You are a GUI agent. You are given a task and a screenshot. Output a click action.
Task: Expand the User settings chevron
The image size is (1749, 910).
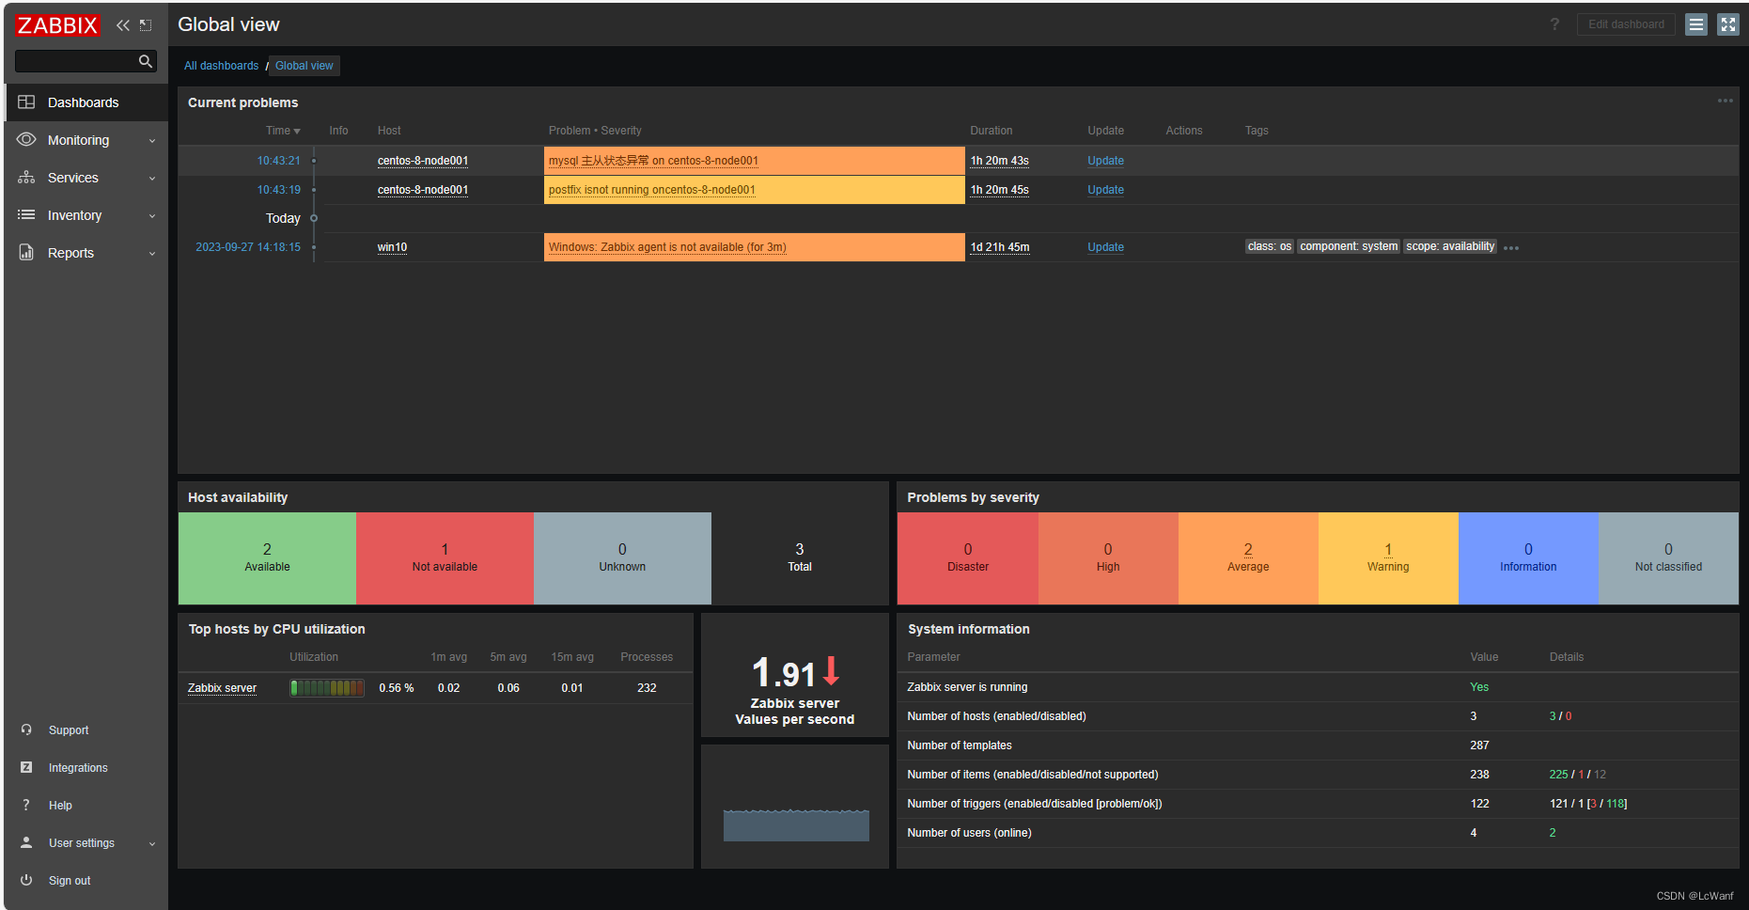point(152,844)
